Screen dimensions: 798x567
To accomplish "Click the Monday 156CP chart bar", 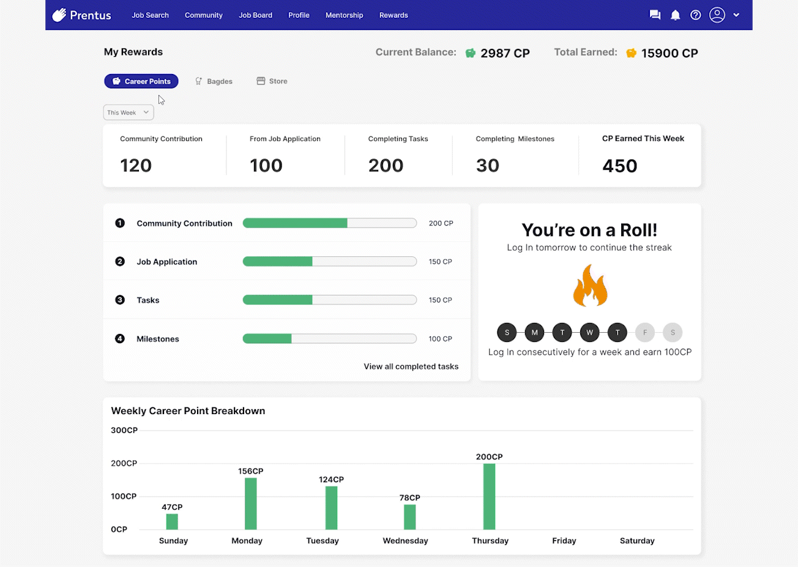I will [251, 504].
